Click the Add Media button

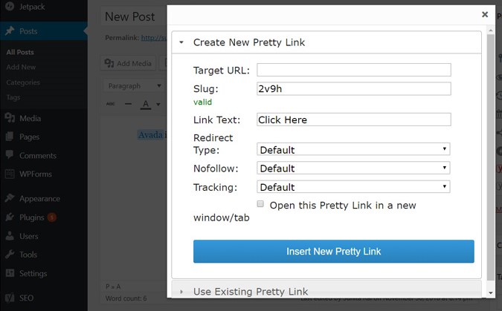128,63
